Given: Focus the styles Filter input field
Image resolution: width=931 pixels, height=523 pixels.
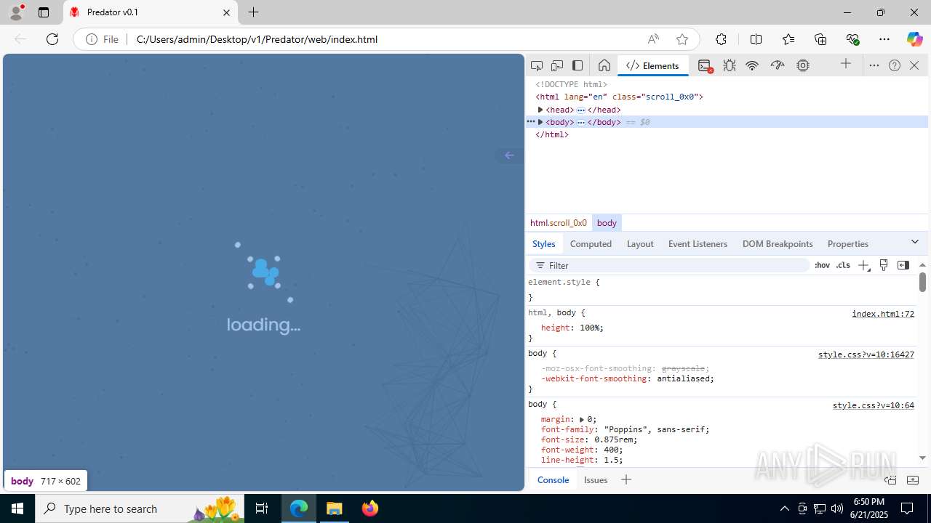Looking at the screenshot, I should tap(669, 265).
